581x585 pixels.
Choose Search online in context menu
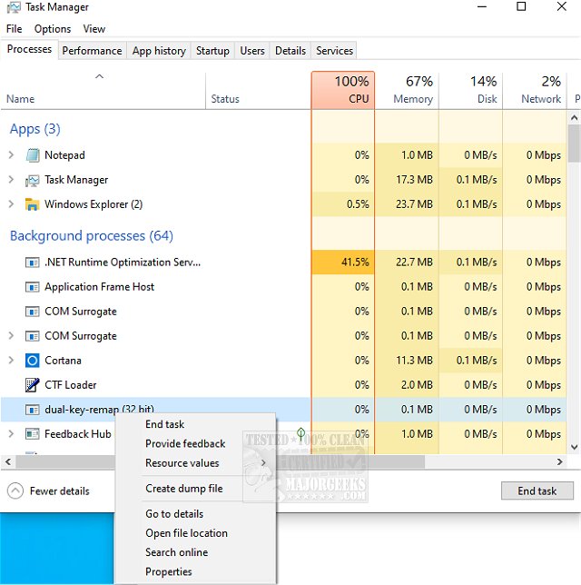point(196,552)
